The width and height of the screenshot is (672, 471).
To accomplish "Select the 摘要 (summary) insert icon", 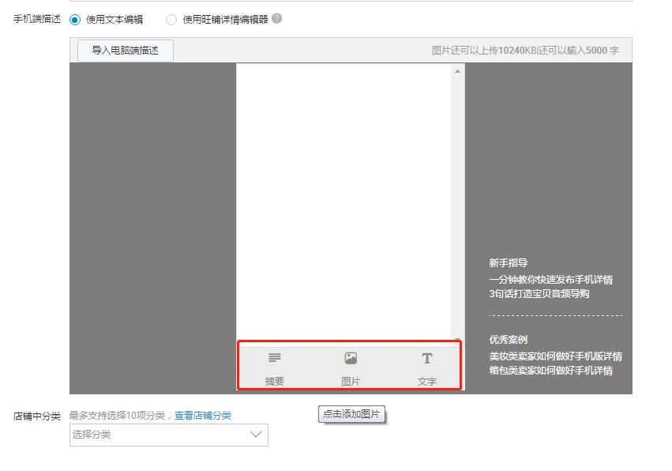I will click(x=274, y=365).
